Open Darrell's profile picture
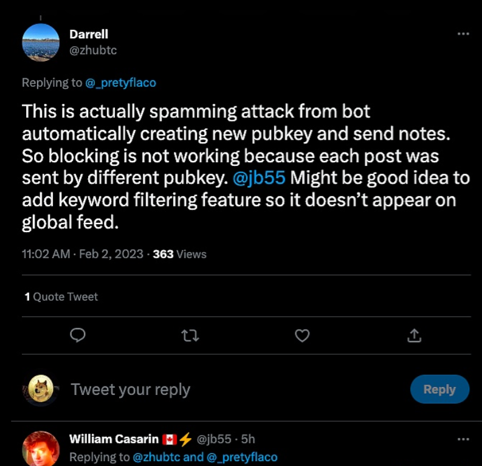Image resolution: width=482 pixels, height=466 pixels. point(41,43)
